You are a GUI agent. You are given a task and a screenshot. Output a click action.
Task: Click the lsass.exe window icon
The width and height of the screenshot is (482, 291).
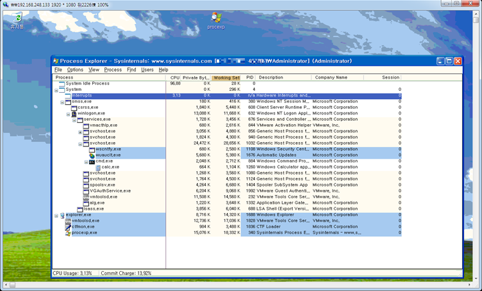coord(79,209)
